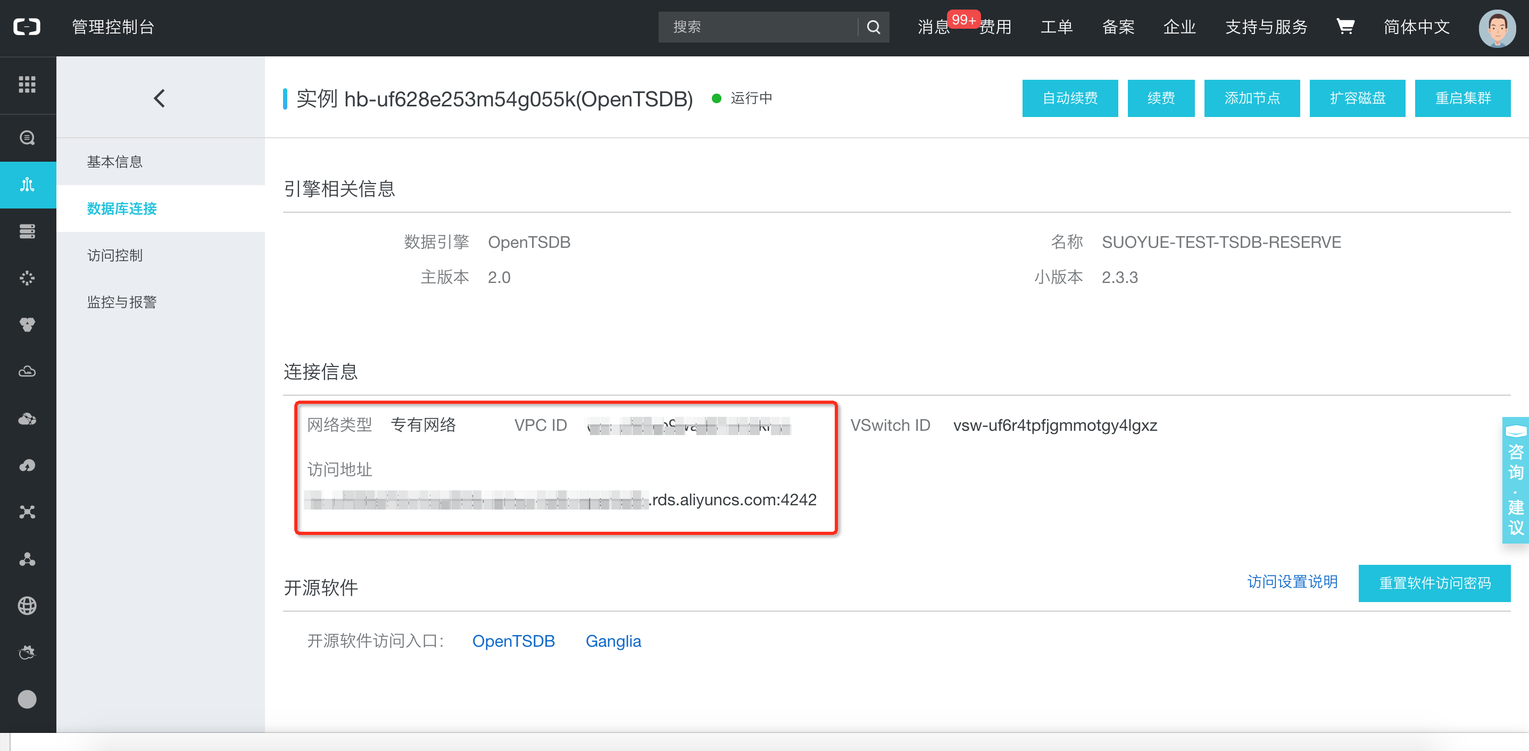The image size is (1529, 751).
Task: Click the 添加节点 add node button
Action: click(x=1252, y=98)
